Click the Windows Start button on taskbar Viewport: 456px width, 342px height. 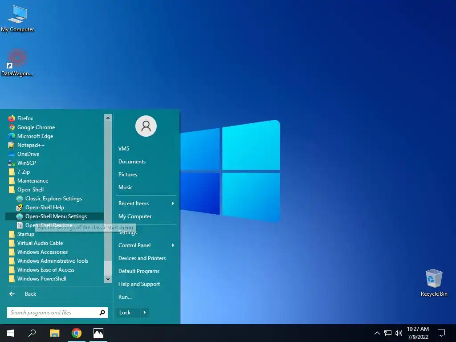(x=11, y=333)
